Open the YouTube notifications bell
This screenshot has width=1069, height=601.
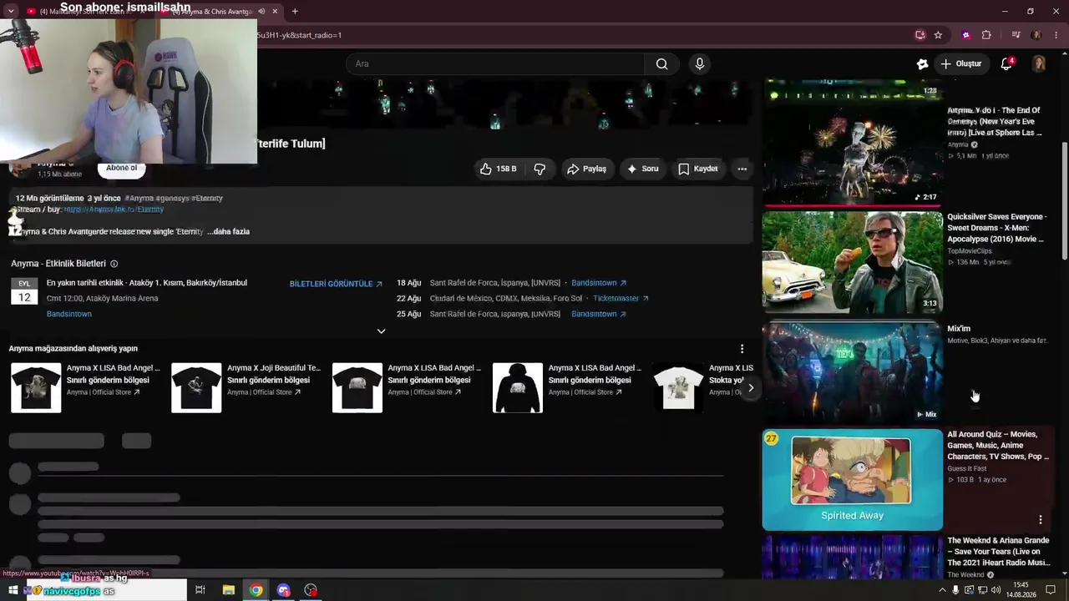[x=1006, y=63]
